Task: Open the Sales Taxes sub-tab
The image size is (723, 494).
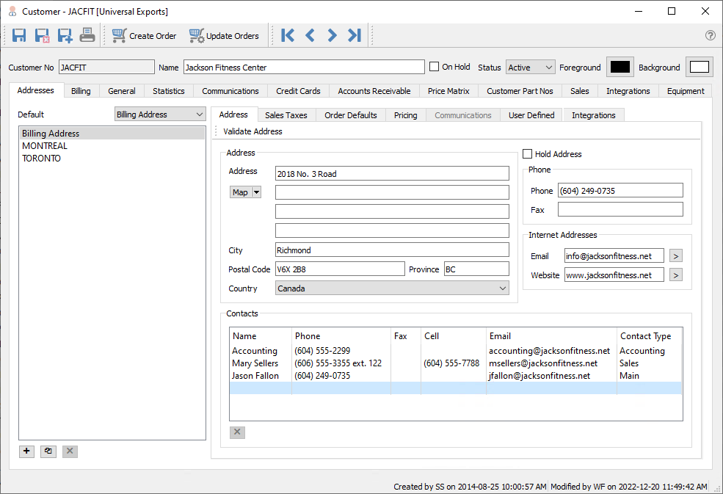Action: 286,115
